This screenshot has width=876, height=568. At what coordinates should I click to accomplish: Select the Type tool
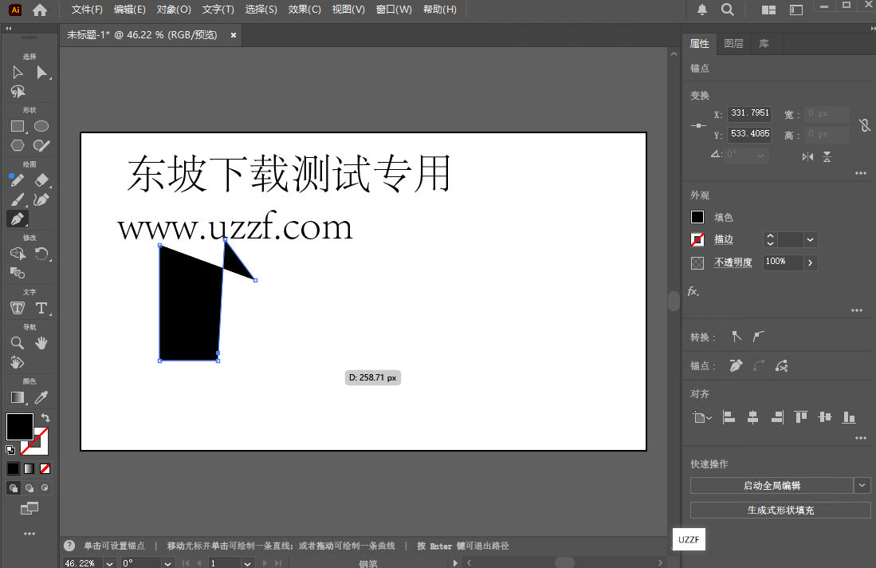point(40,307)
